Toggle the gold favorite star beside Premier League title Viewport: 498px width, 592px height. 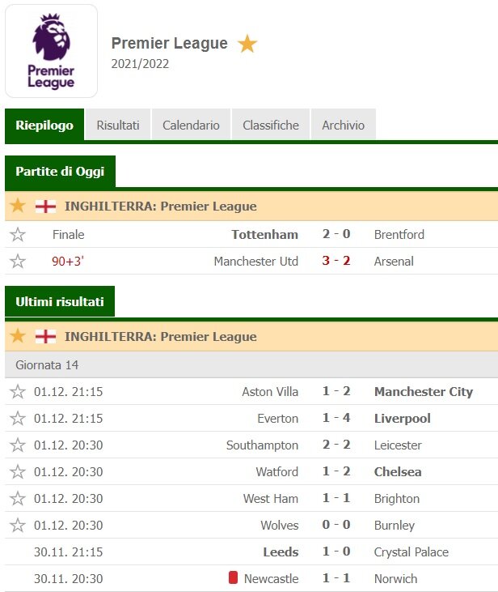(247, 44)
